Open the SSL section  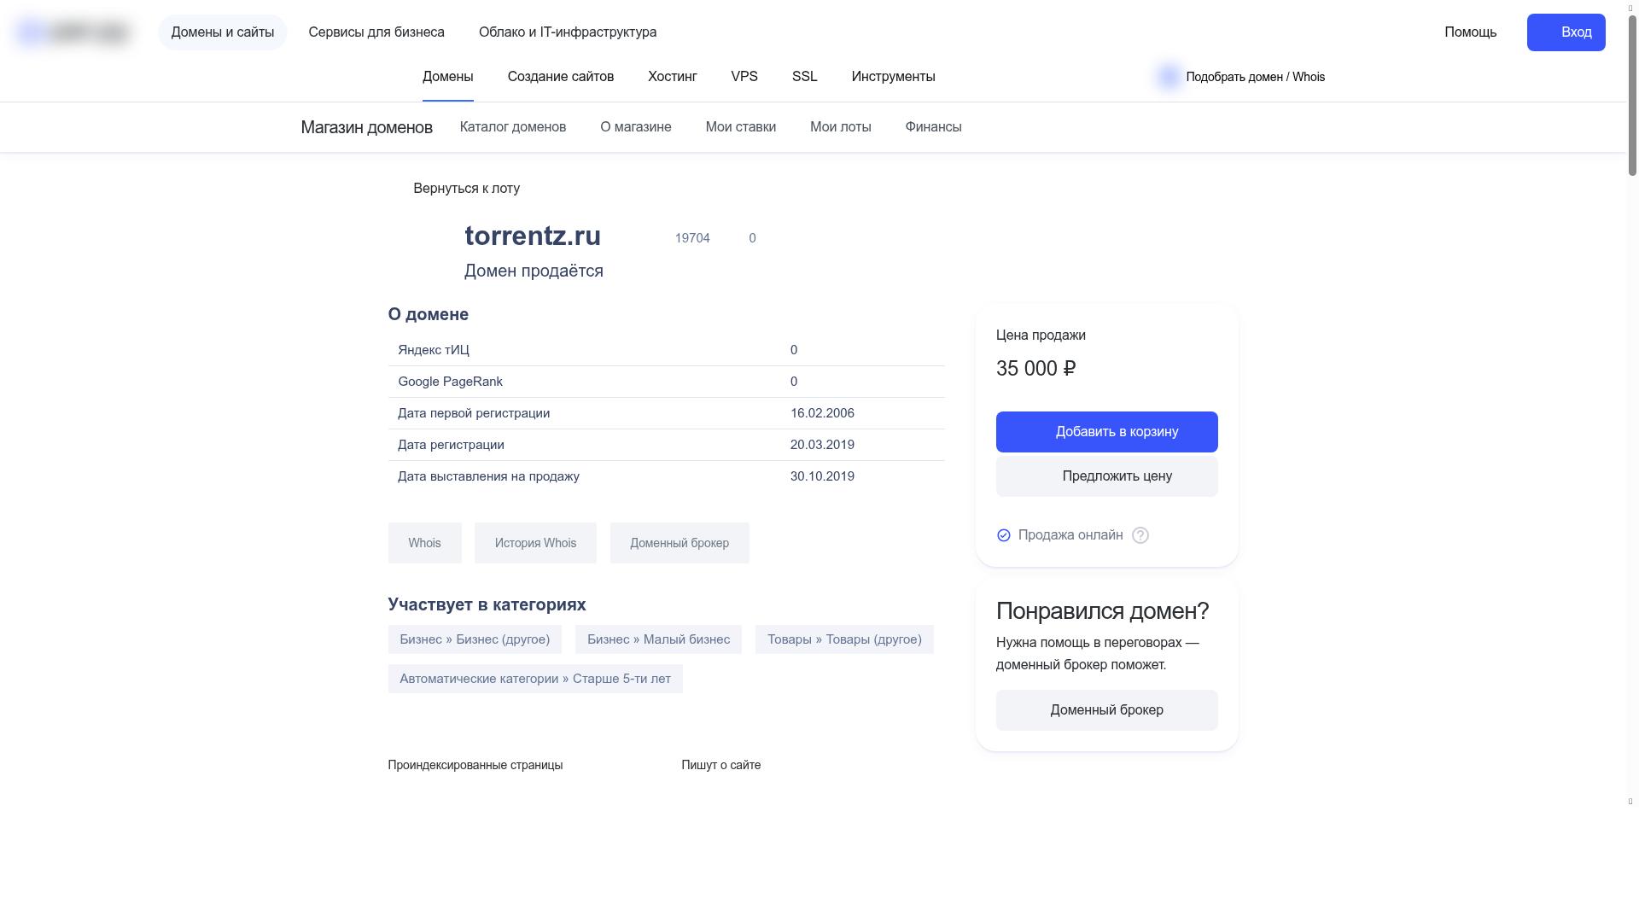pyautogui.click(x=803, y=76)
